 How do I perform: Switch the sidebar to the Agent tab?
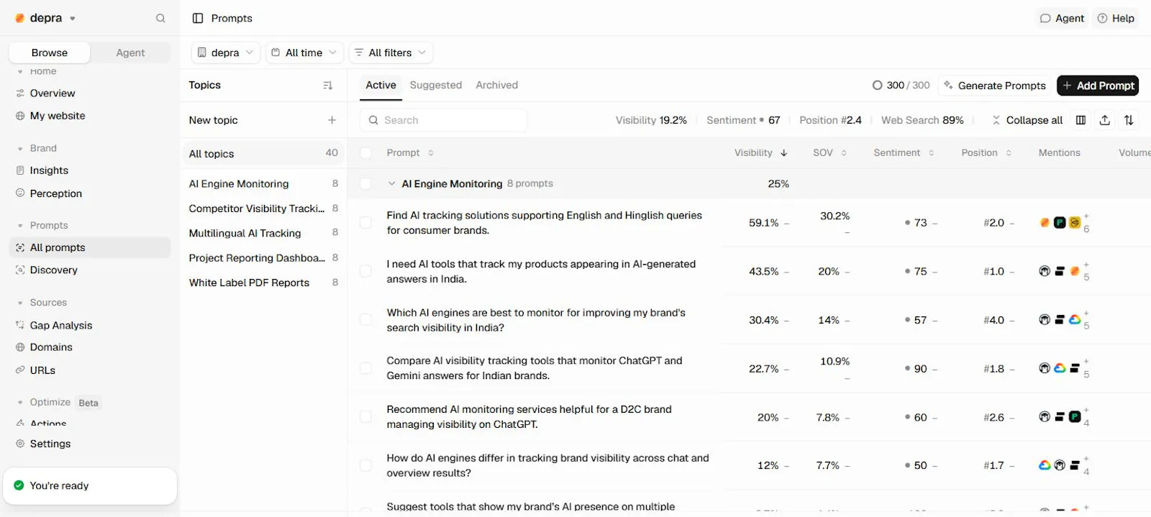coord(130,52)
